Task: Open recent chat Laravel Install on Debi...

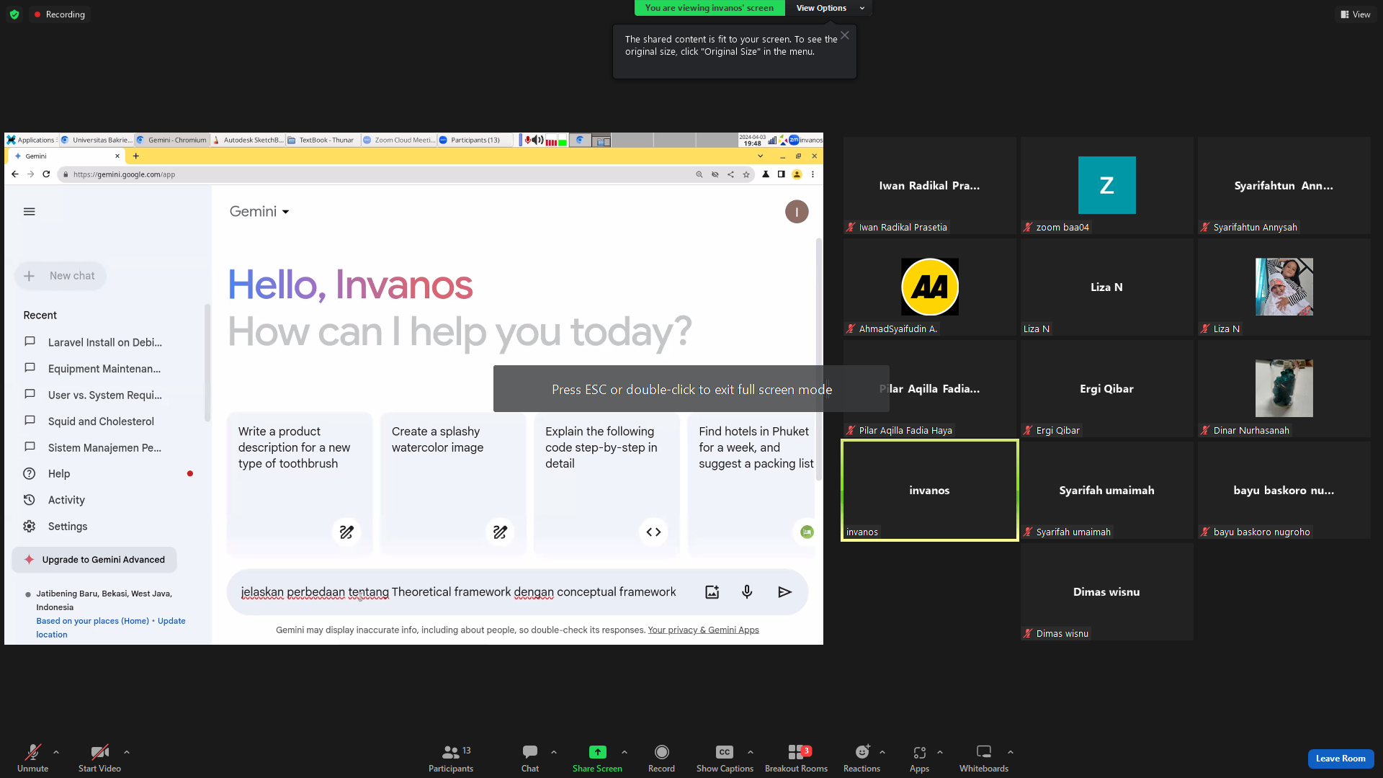Action: click(105, 342)
